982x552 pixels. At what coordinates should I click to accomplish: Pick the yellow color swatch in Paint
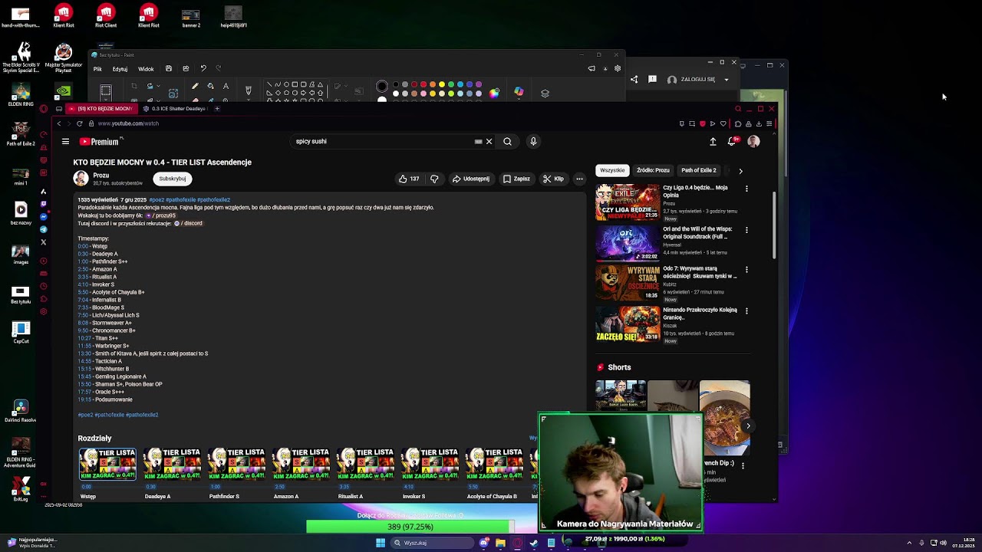tap(442, 84)
